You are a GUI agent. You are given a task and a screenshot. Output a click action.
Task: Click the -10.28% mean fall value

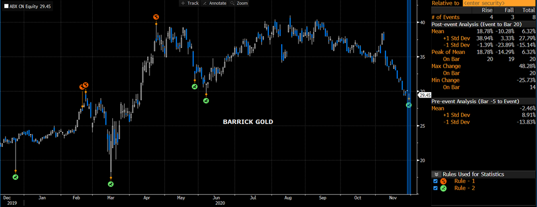[x=505, y=31]
